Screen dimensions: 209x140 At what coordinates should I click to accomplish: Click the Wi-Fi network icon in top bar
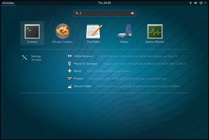[190, 3]
